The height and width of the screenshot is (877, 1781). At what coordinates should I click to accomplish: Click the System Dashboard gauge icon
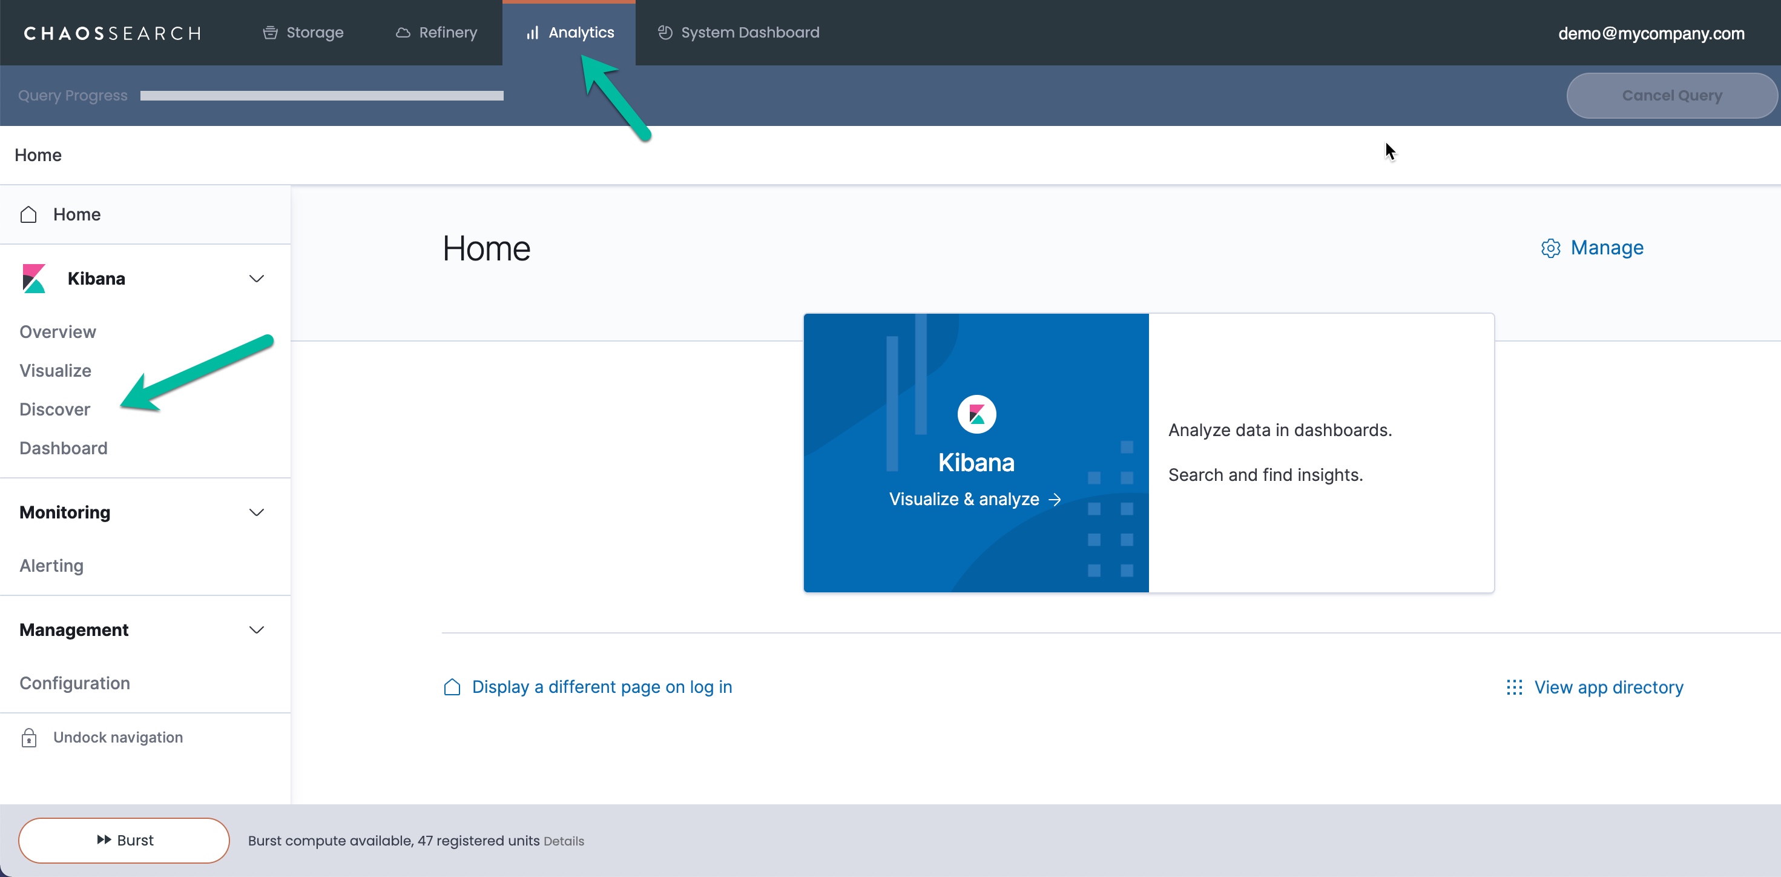click(665, 33)
